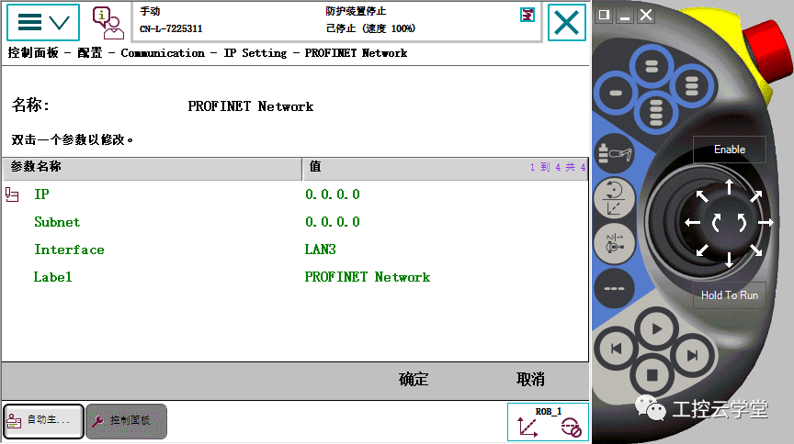Close the PROFINET Network configuration view

(567, 23)
